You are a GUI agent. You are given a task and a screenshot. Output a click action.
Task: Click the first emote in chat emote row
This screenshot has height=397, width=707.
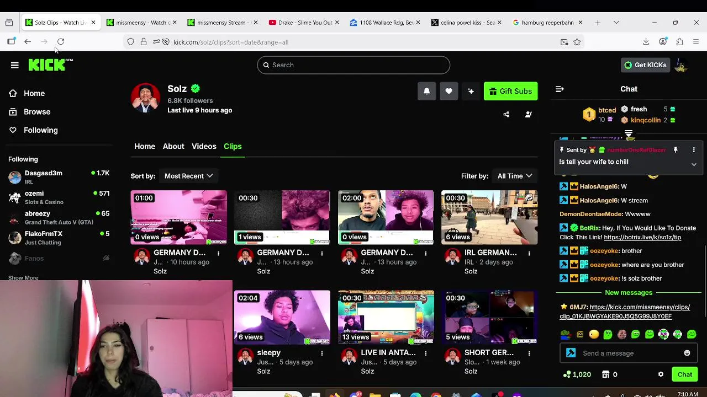pyautogui.click(x=566, y=334)
